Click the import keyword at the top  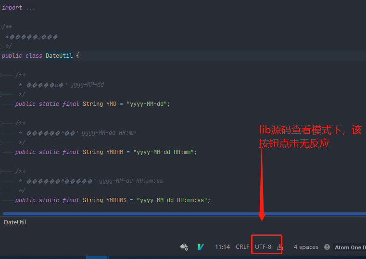point(12,8)
